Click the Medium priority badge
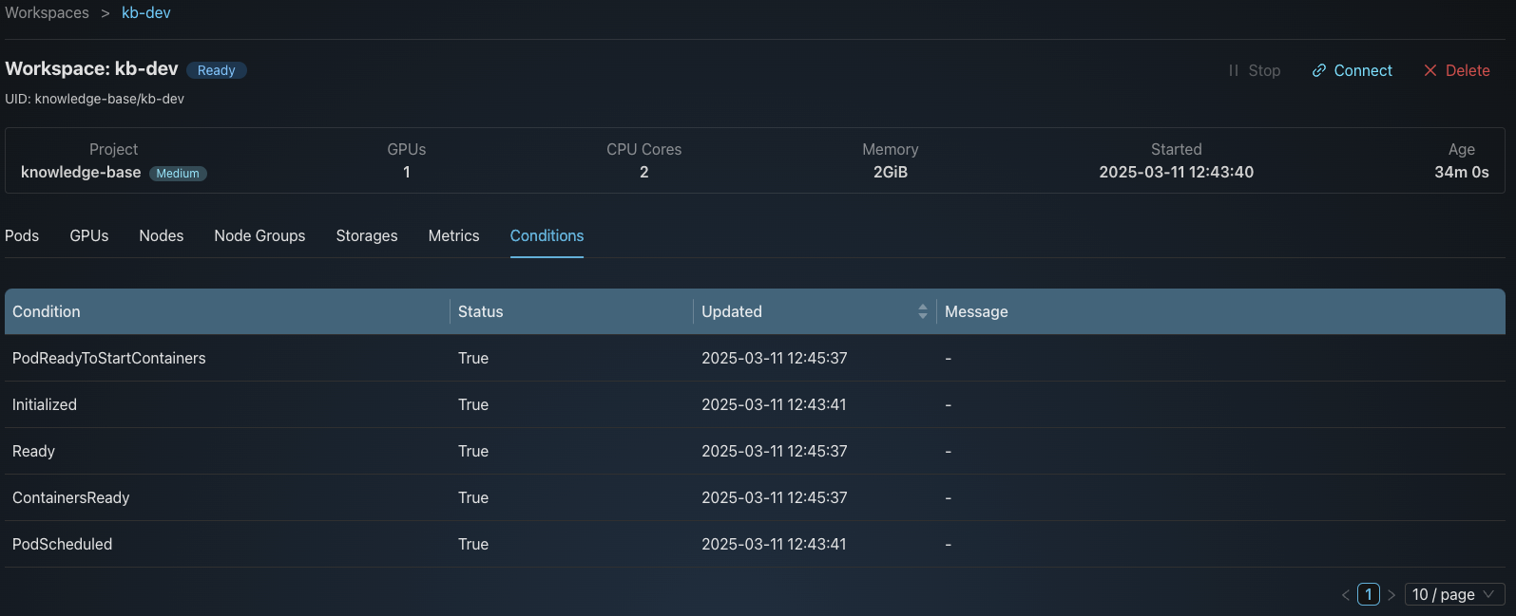Image resolution: width=1516 pixels, height=616 pixels. (178, 174)
